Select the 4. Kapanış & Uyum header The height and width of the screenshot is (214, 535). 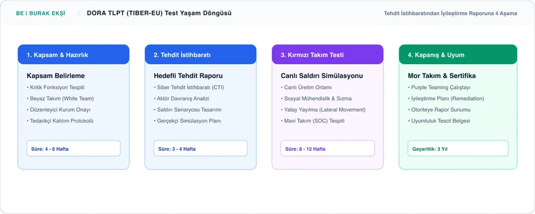point(458,55)
